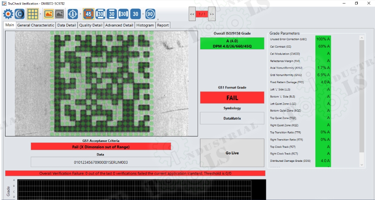
Task: Select Cell Contrast (CC) row
Action: [300, 46]
